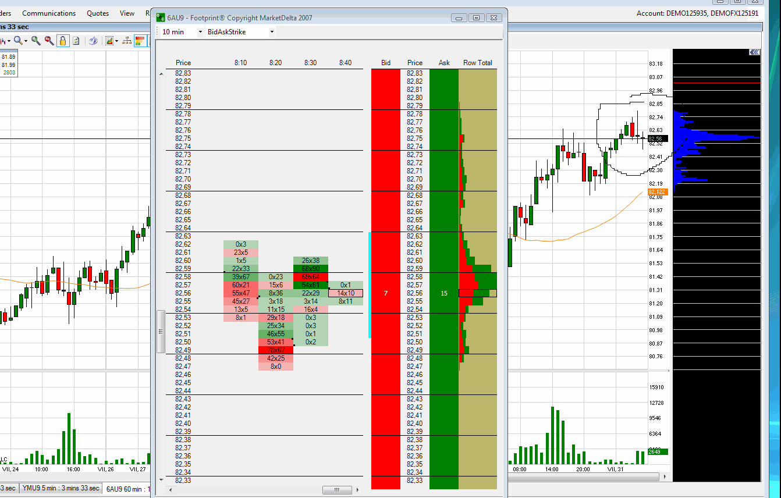Viewport: 781px width, 498px height.
Task: Select the 60x21 footprint cell
Action: pyautogui.click(x=240, y=285)
